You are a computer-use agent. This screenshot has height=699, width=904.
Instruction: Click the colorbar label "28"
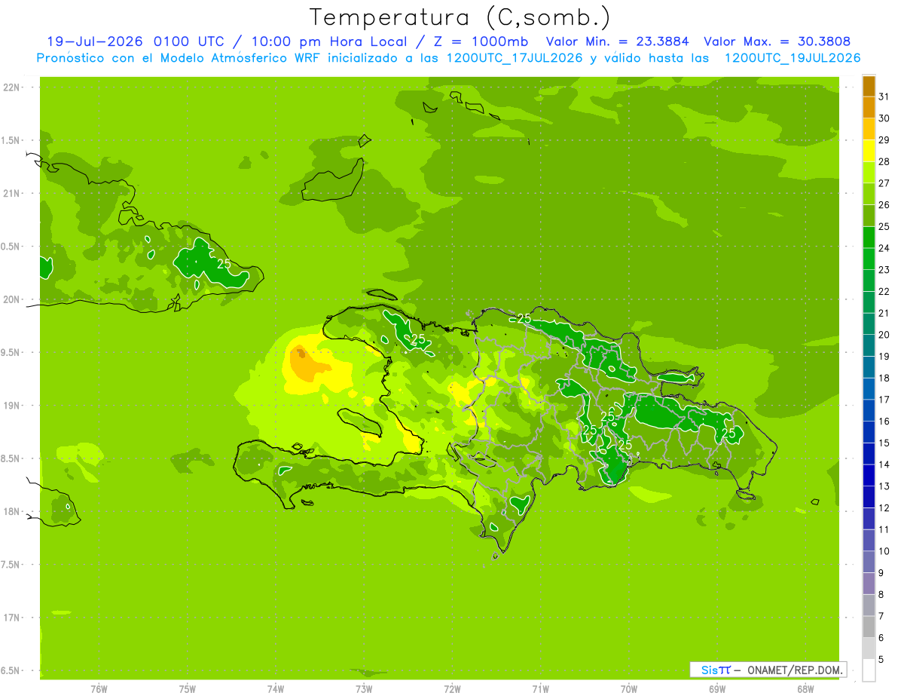[884, 161]
